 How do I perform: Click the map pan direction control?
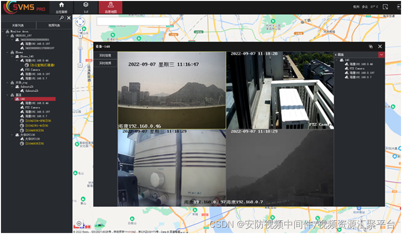coord(80,21)
